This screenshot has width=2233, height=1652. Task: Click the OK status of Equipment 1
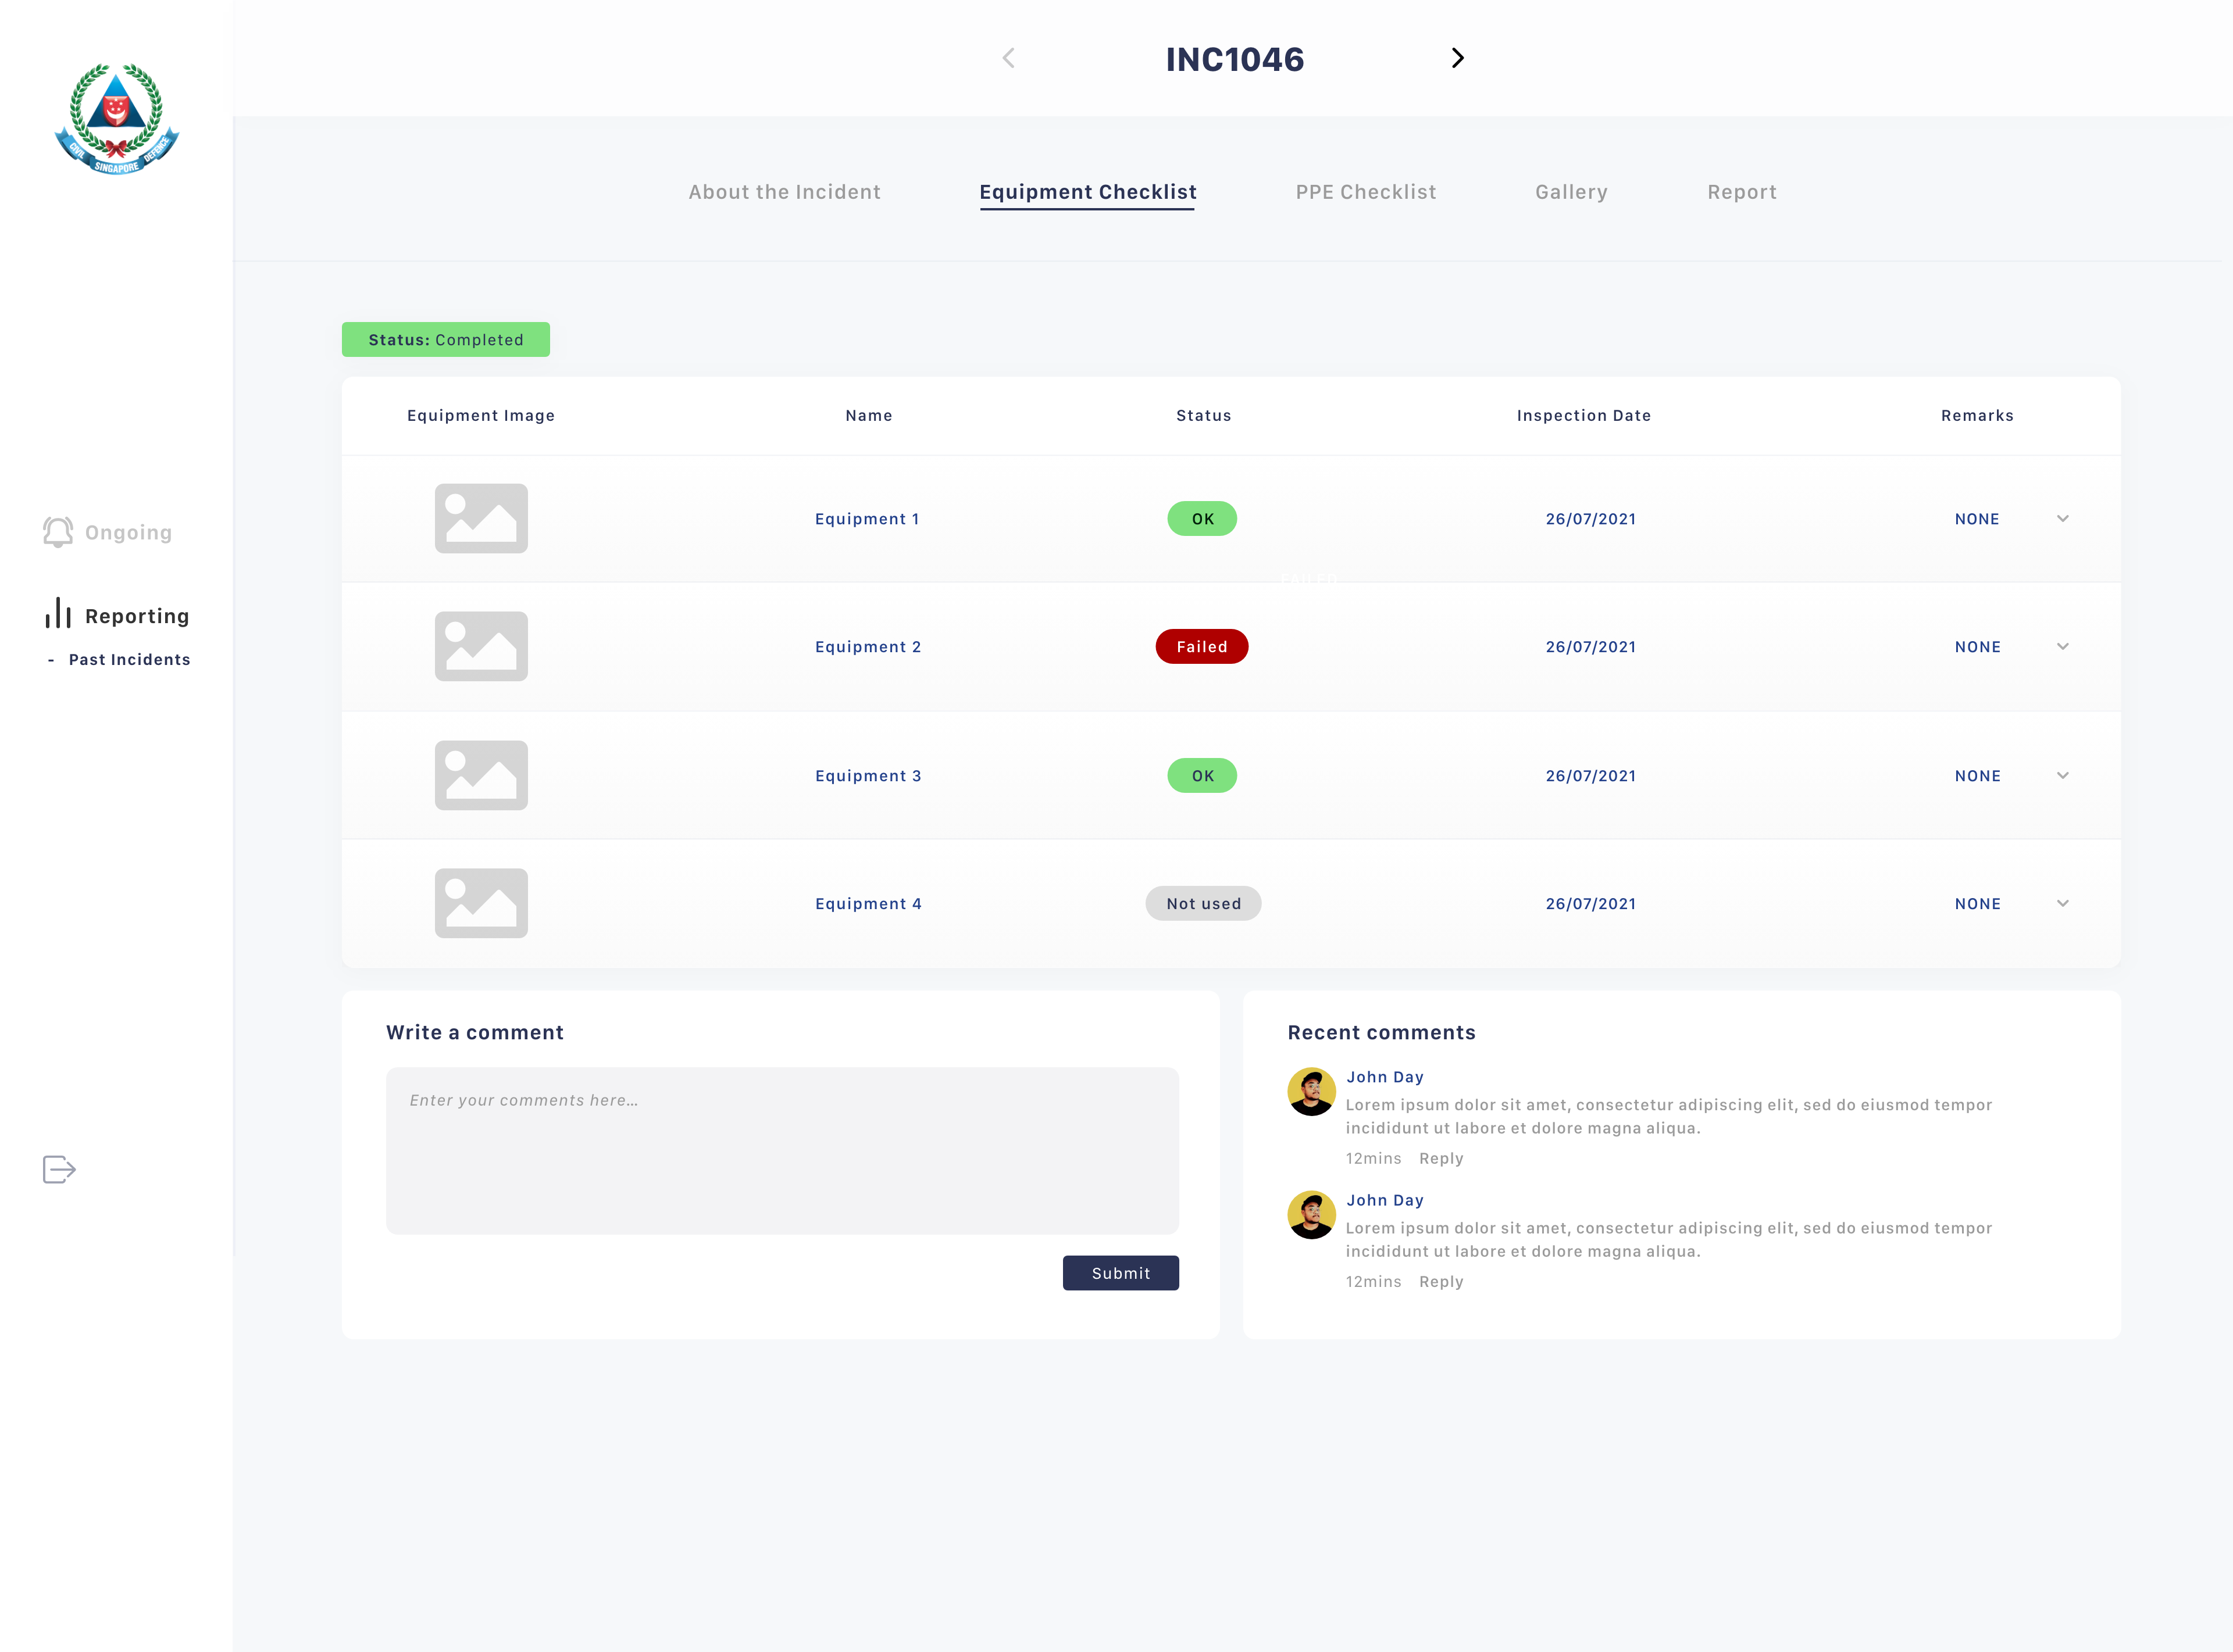pos(1203,518)
